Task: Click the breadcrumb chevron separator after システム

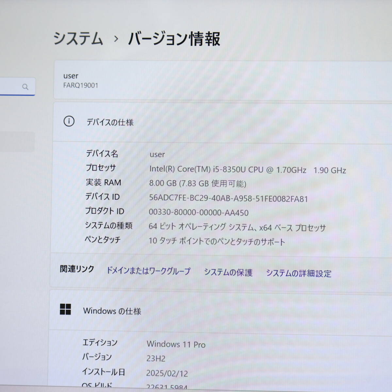Action: 116,39
